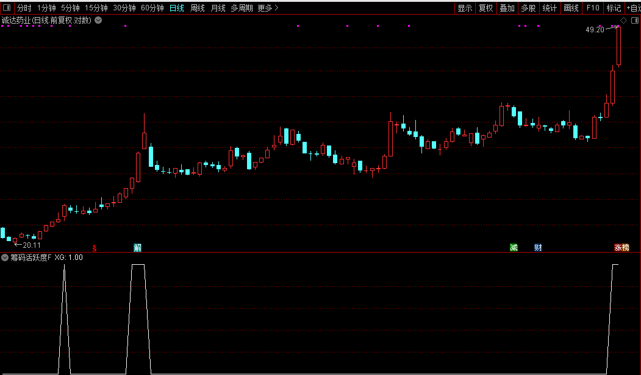Viewport: 641px width, 375px height.
Task: Switch to 周线 weekly chart
Action: point(198,8)
